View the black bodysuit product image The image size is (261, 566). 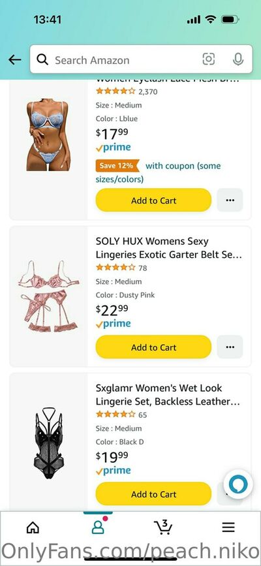click(49, 443)
